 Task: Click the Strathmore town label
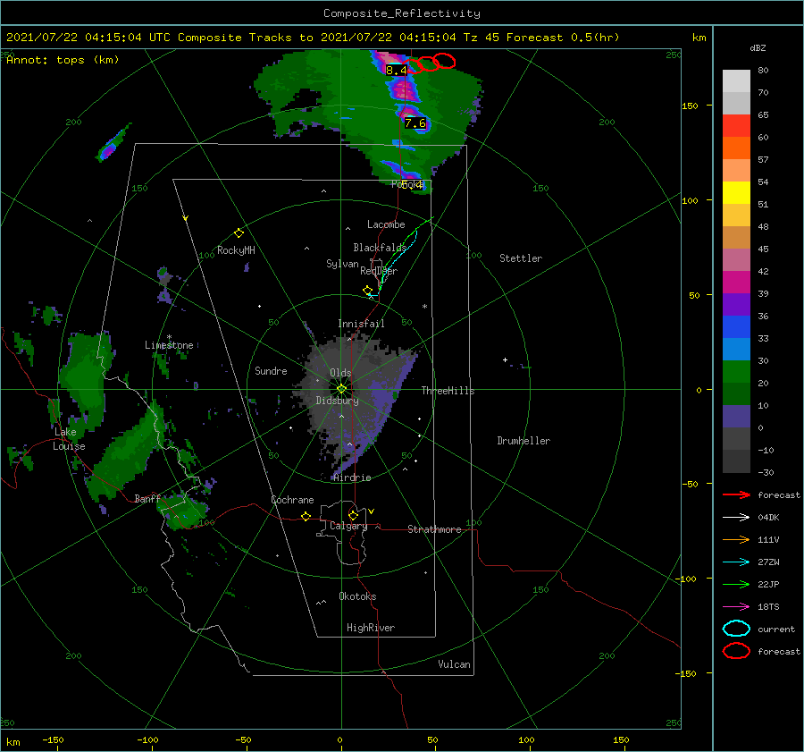(434, 529)
